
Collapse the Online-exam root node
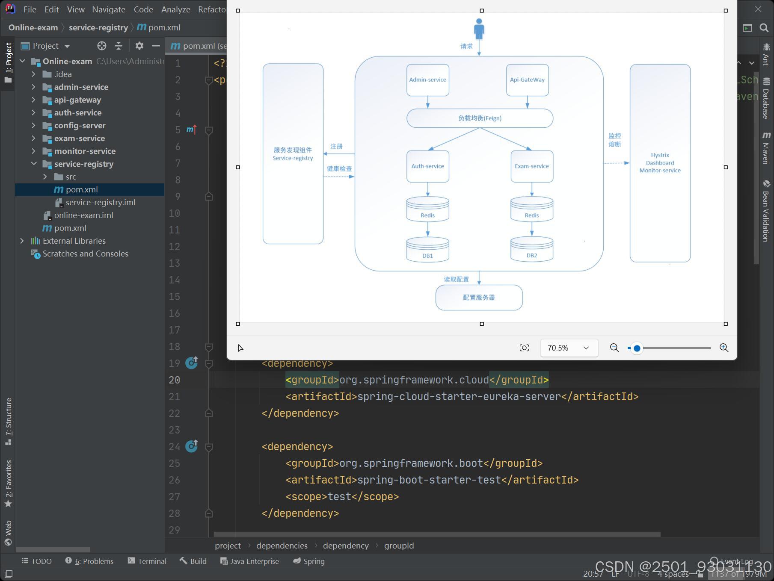[x=22, y=61]
